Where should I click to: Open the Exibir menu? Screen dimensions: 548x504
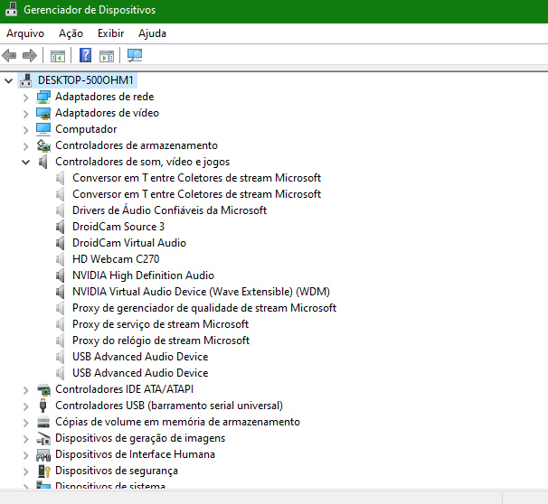pyautogui.click(x=111, y=33)
